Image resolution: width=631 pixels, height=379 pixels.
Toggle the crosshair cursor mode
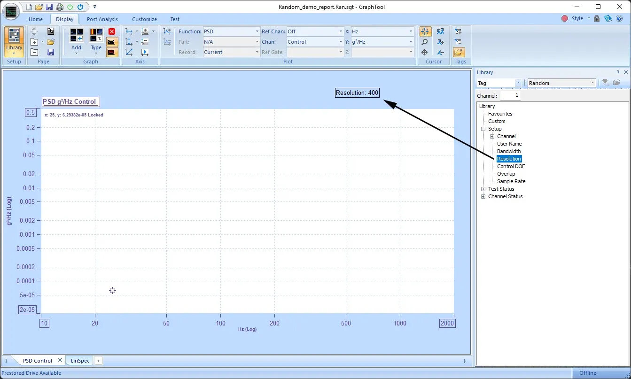tap(425, 31)
